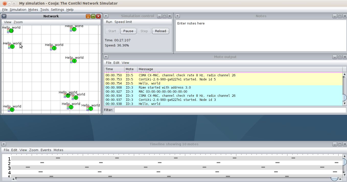The height and width of the screenshot is (182, 347).
Task: Click mote node 9 in the network grid
Action: tap(12, 110)
